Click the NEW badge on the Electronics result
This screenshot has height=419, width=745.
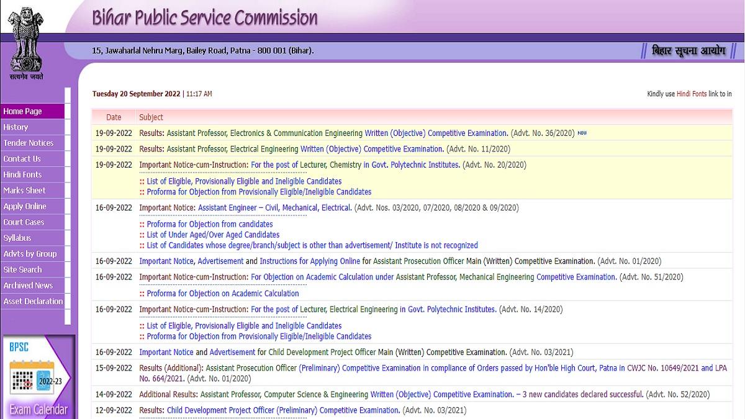(582, 133)
